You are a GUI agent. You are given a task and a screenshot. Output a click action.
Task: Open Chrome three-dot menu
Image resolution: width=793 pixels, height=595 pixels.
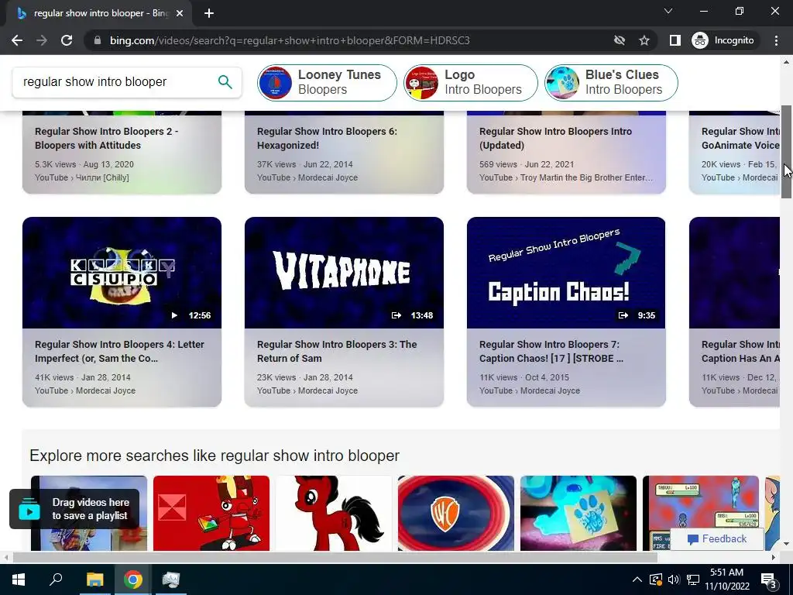point(776,40)
